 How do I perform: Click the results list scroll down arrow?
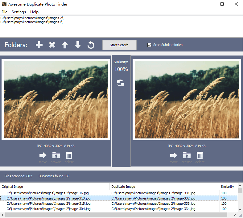click(240, 210)
